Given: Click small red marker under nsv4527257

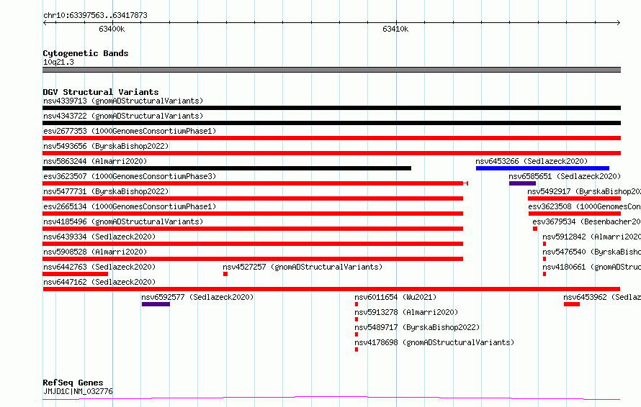Looking at the screenshot, I should point(225,274).
